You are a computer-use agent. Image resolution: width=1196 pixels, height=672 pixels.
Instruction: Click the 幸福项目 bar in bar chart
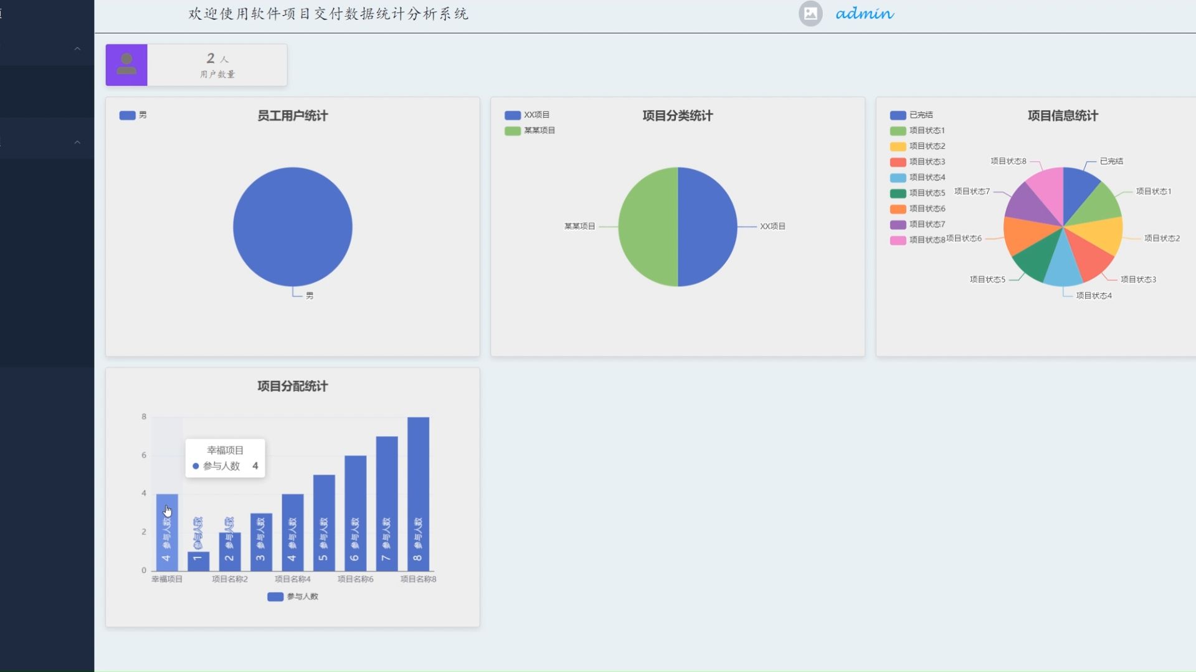[167, 533]
